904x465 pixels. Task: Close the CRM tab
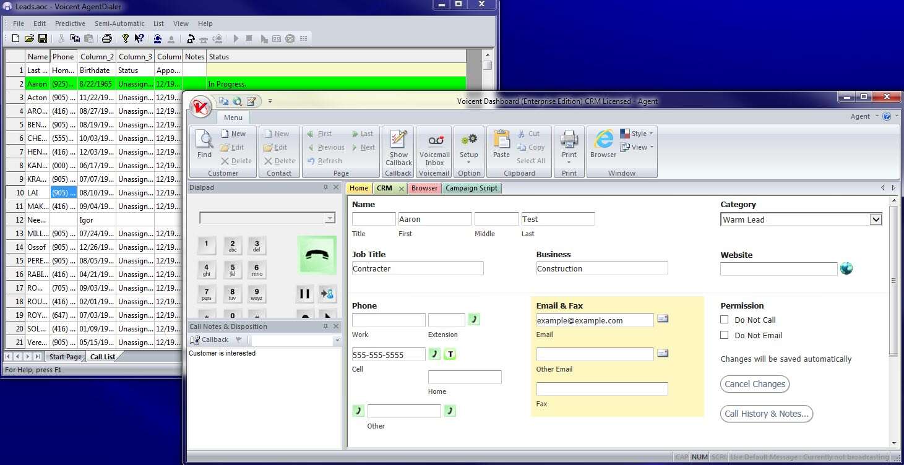click(401, 188)
